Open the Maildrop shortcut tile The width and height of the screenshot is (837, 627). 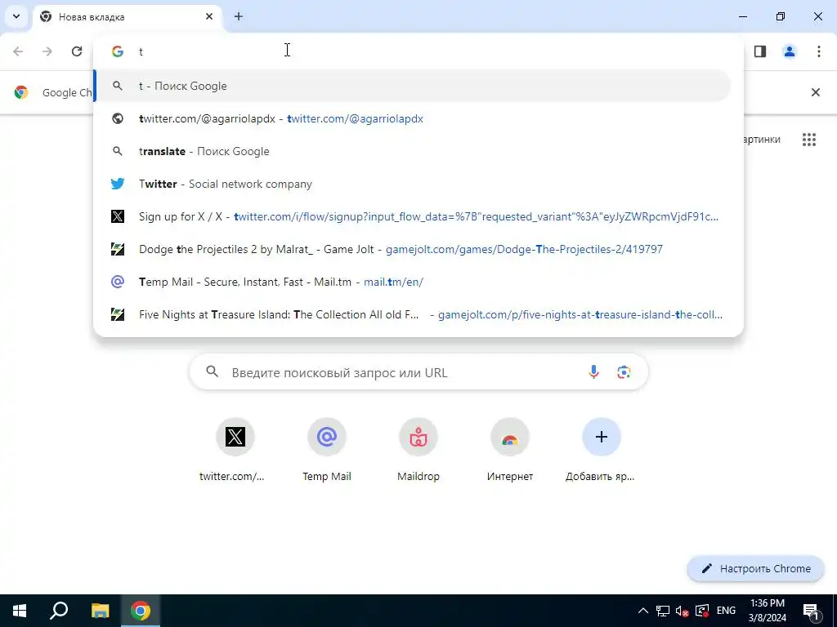[x=418, y=451]
